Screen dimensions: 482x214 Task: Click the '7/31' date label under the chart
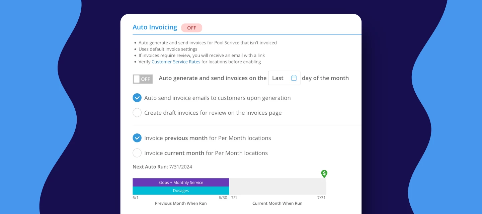point(321,198)
